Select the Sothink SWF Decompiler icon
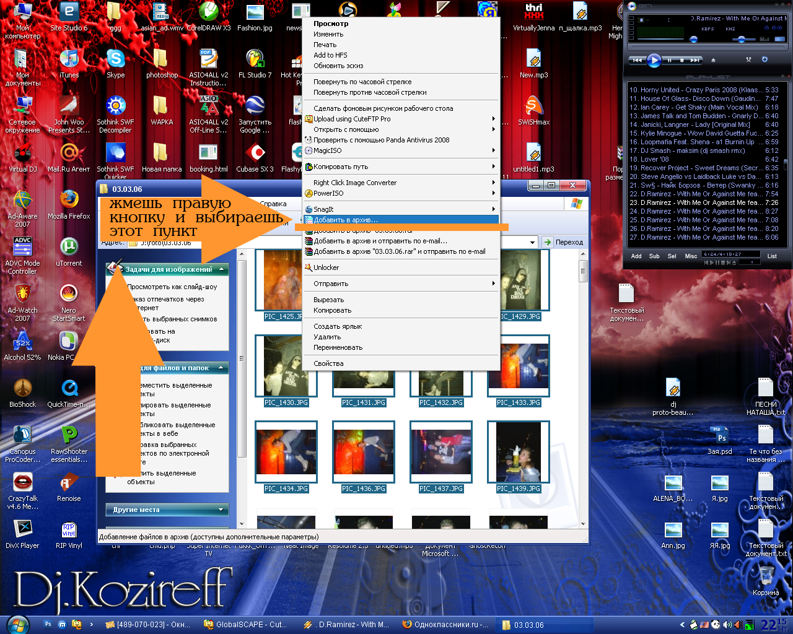The width and height of the screenshot is (793, 634). [x=115, y=115]
